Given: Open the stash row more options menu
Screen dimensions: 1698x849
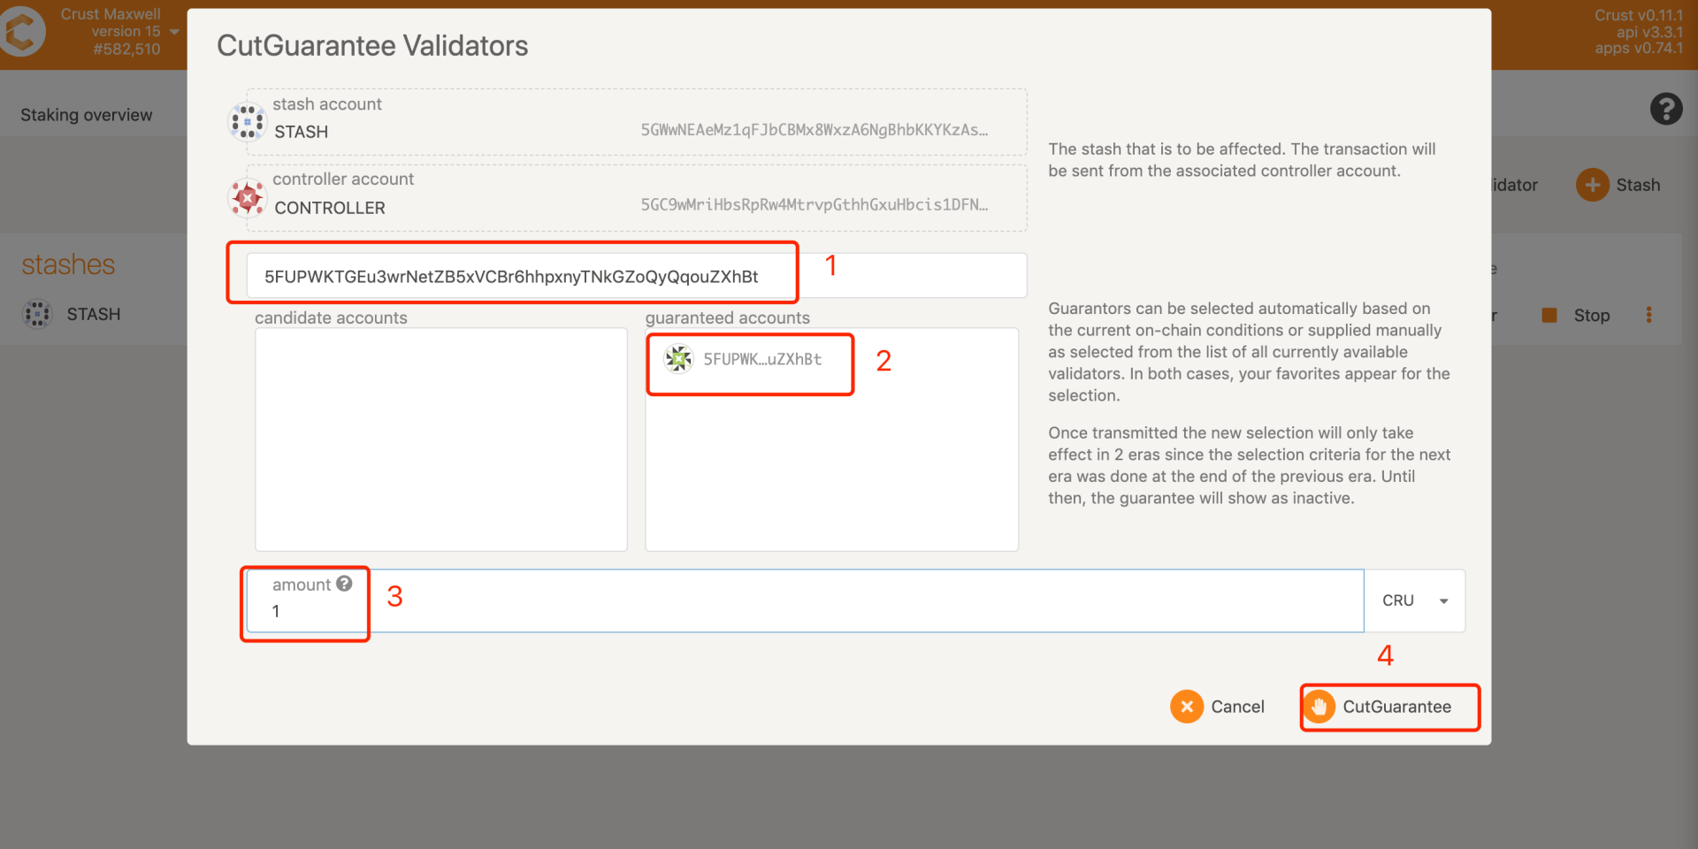Looking at the screenshot, I should [1648, 315].
